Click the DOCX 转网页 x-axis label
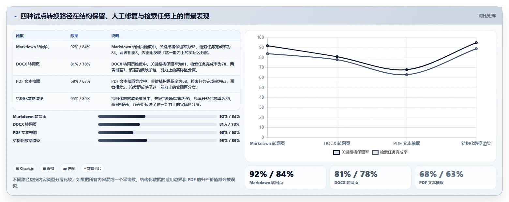The width and height of the screenshot is (509, 202). (337, 143)
